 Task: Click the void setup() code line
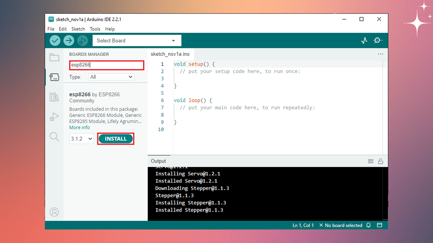pyautogui.click(x=194, y=64)
